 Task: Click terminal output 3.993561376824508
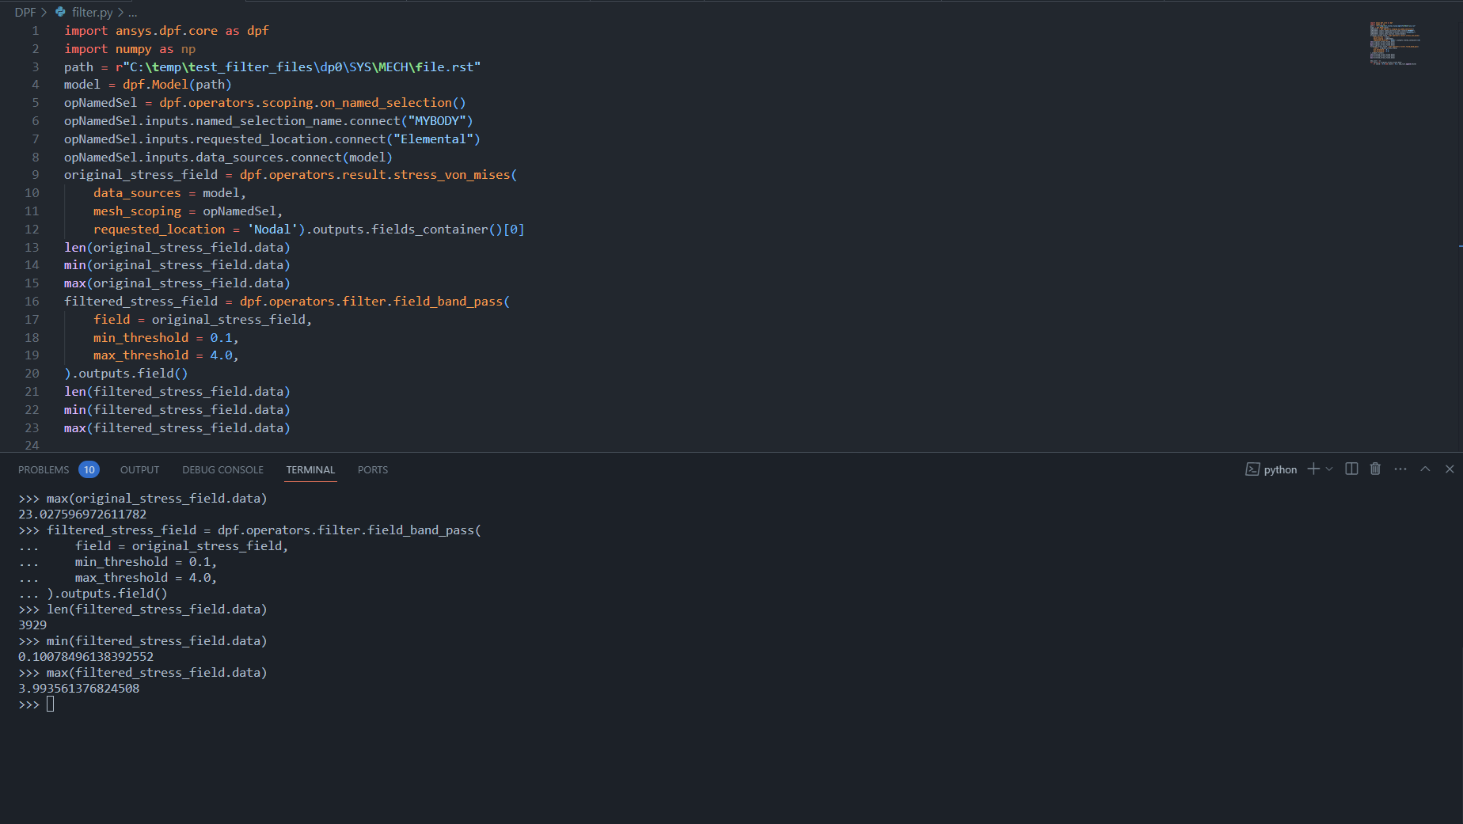(79, 689)
